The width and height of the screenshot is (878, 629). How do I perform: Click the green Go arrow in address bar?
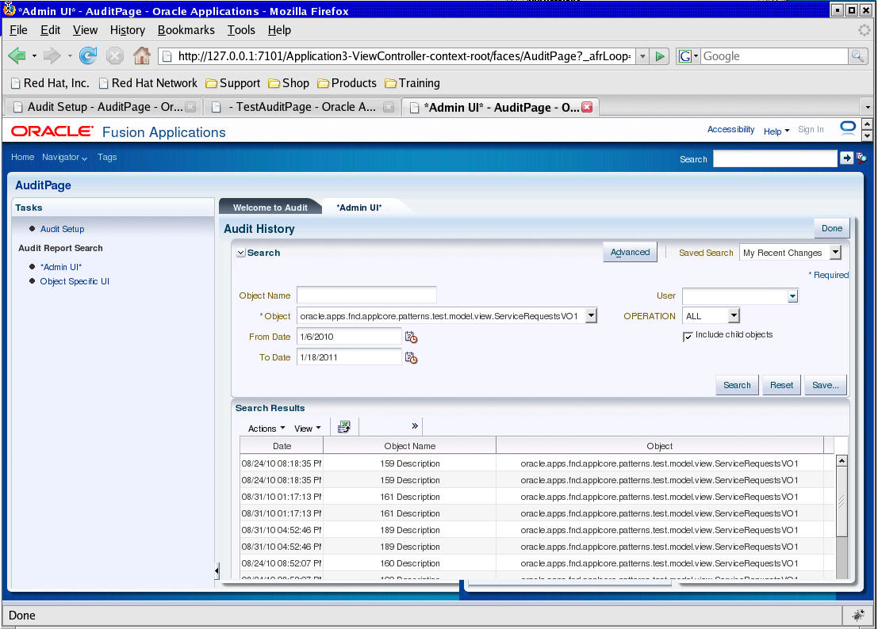pos(661,56)
